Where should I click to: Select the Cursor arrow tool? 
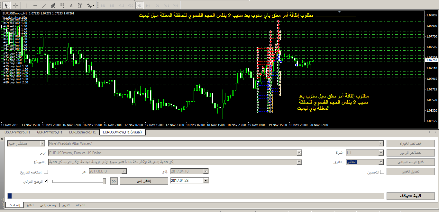6,5
